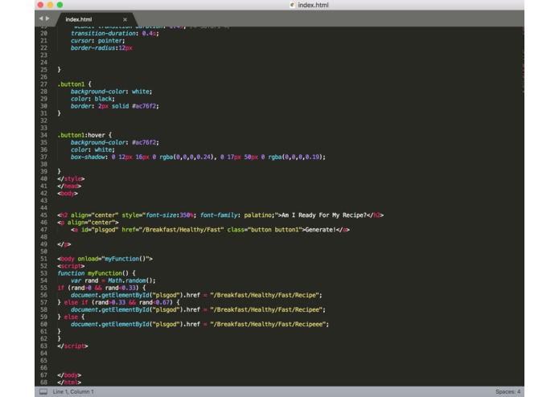559x397 pixels.
Task: Click 'Math.random()' on line 54
Action: pyautogui.click(x=130, y=280)
